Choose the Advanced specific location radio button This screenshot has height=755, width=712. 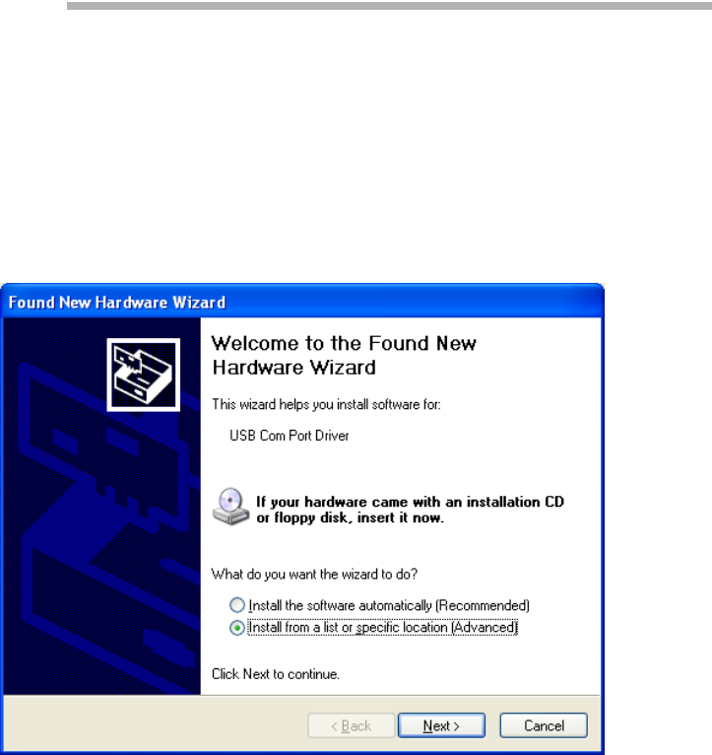click(236, 628)
